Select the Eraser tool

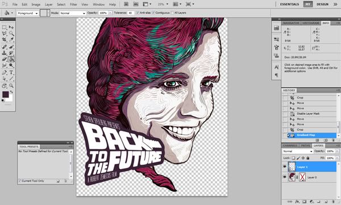[5, 59]
